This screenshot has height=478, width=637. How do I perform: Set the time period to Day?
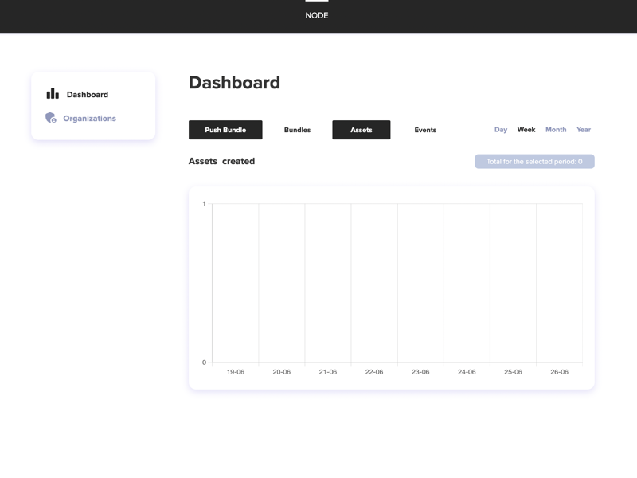pyautogui.click(x=501, y=130)
